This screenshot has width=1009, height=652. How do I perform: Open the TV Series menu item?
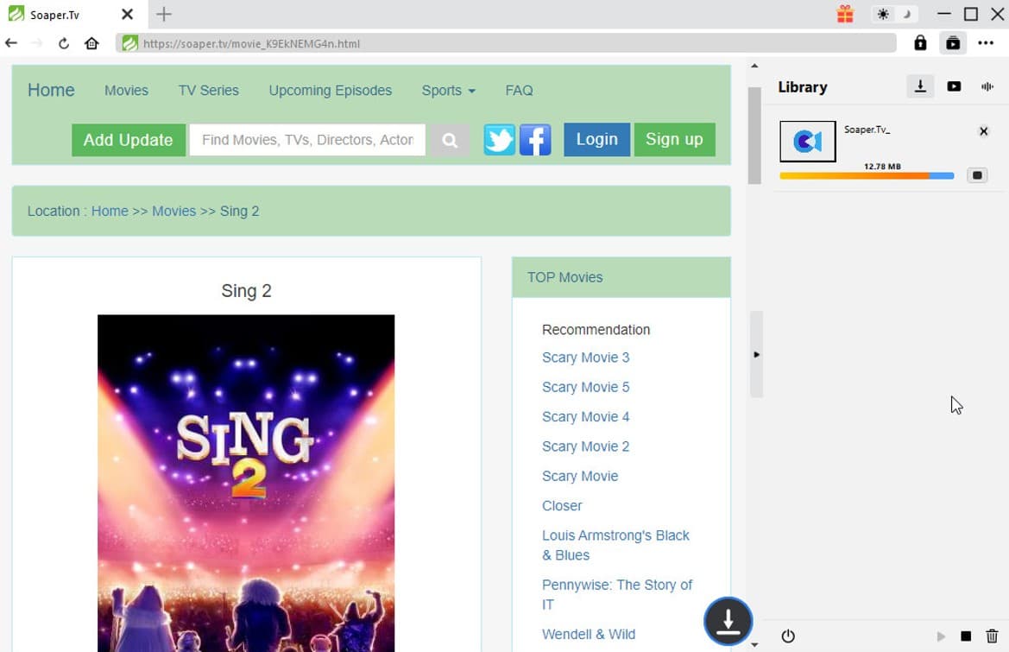(x=208, y=91)
